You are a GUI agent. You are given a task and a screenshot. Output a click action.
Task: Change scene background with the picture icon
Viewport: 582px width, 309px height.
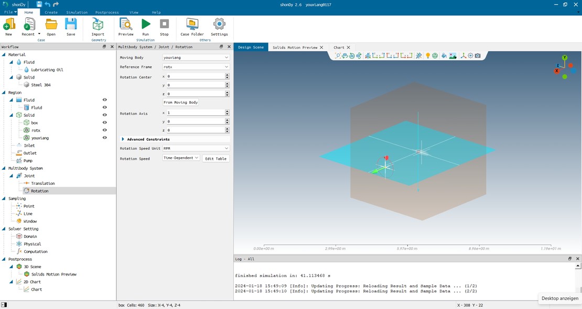click(453, 56)
